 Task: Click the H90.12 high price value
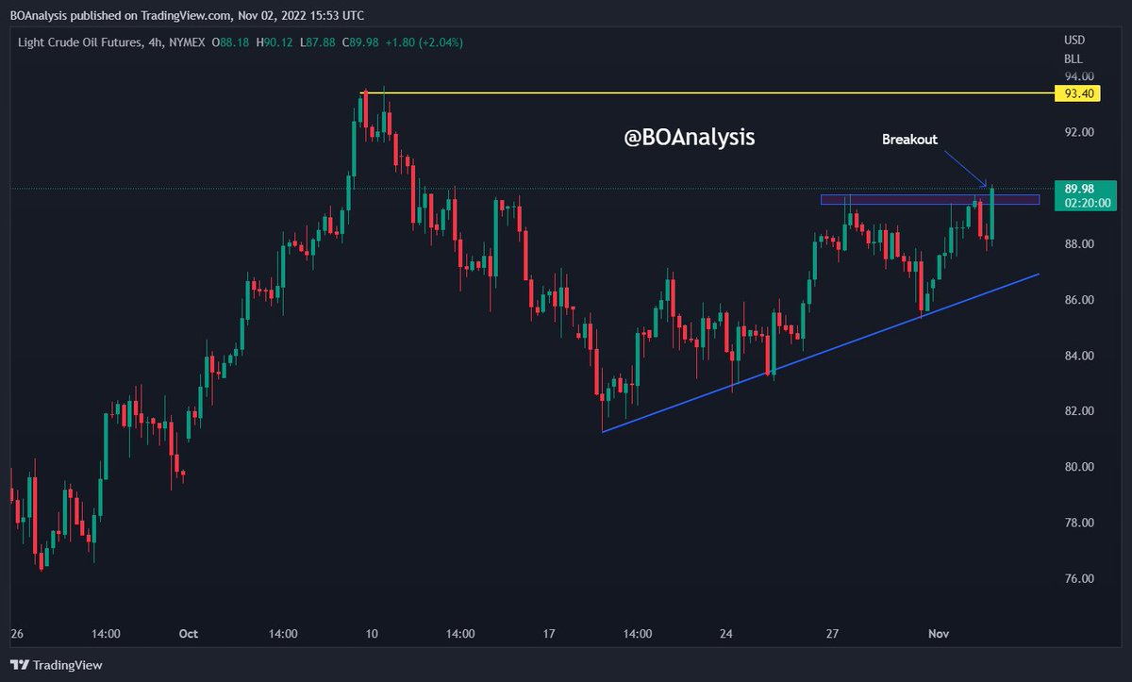click(x=275, y=42)
